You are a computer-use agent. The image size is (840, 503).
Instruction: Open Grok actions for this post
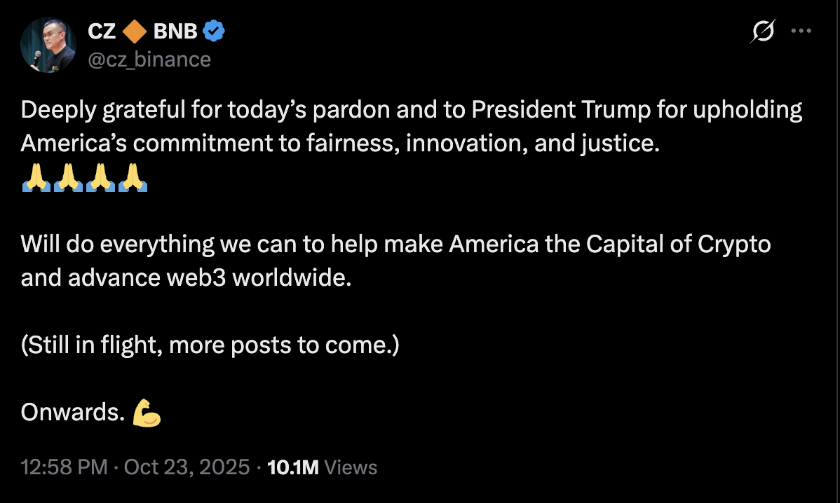764,30
